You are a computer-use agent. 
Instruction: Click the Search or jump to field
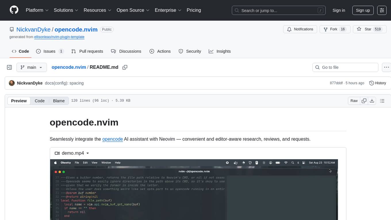[279, 10]
